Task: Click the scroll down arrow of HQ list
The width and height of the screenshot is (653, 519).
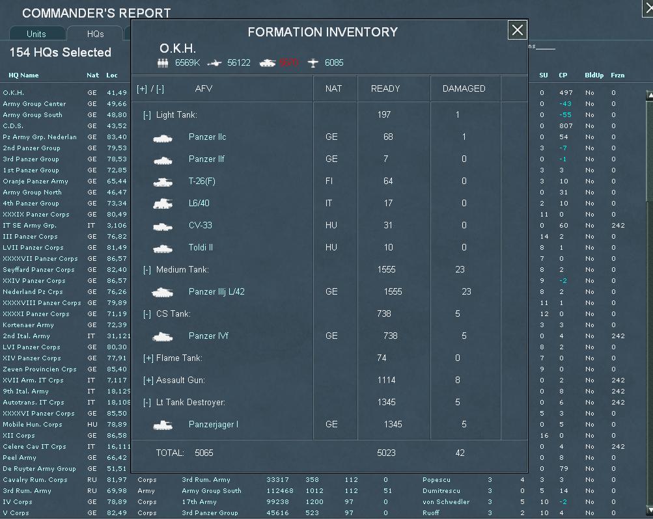Action: [649, 510]
